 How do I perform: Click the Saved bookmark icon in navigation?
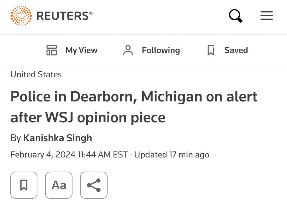coord(211,50)
